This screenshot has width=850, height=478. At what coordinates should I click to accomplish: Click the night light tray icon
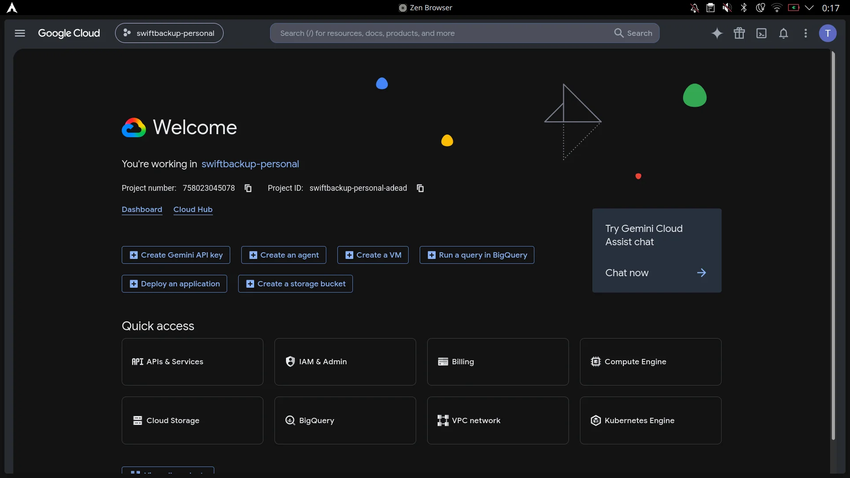761,8
